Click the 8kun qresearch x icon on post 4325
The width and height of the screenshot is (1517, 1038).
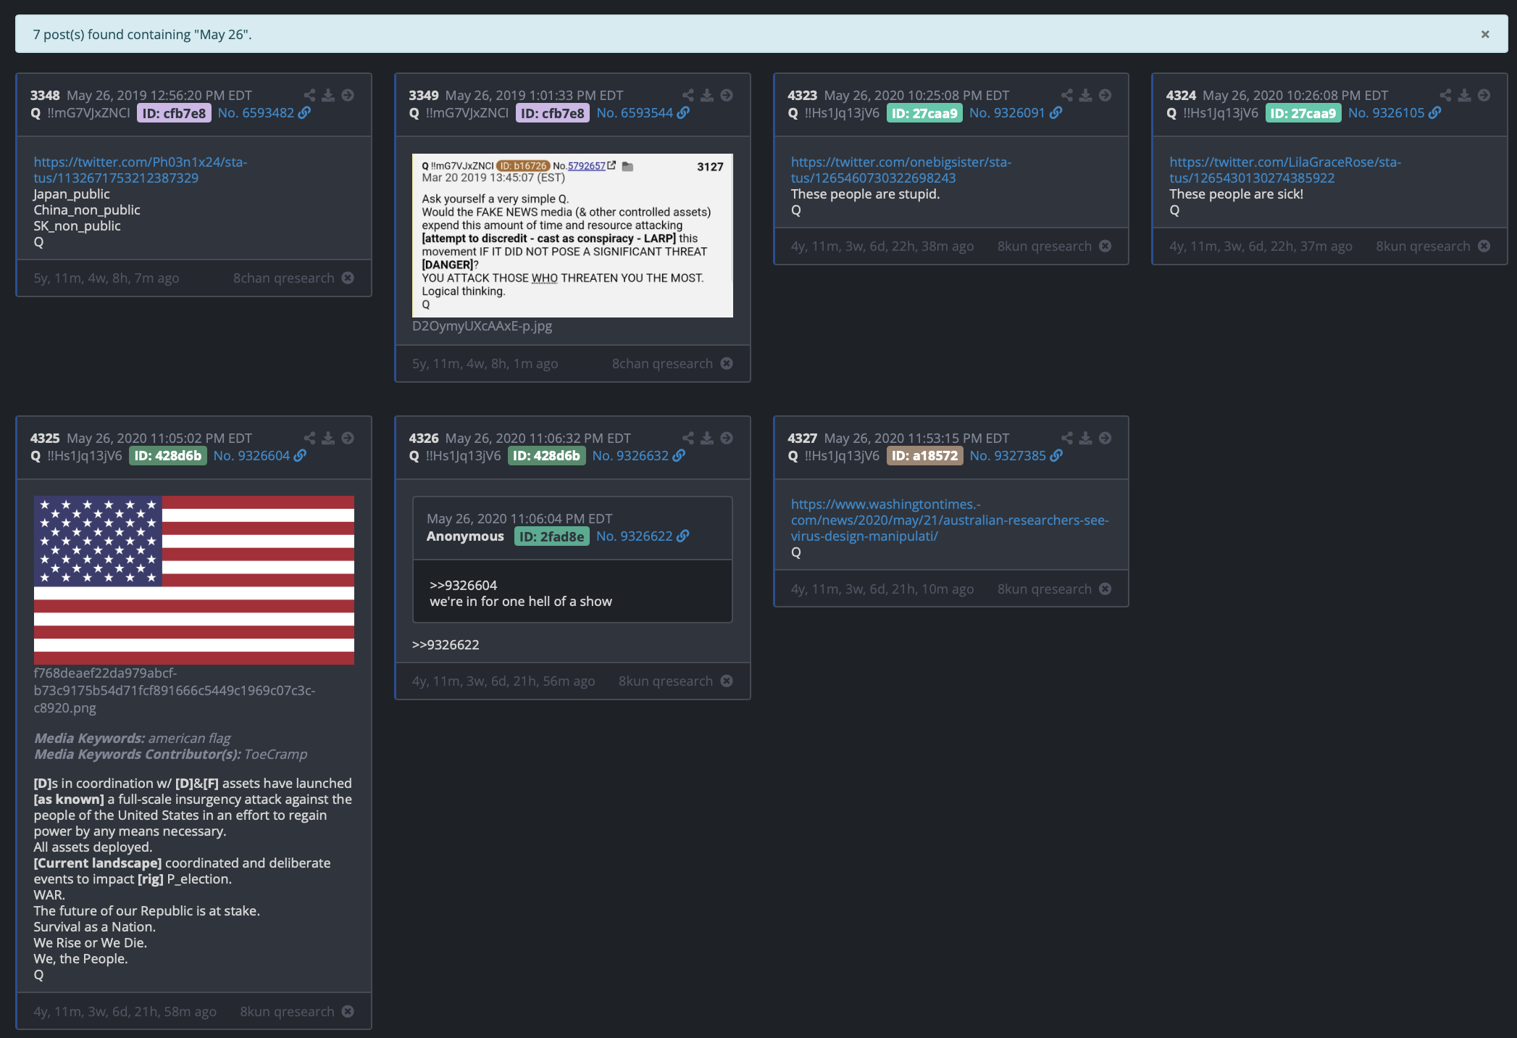pyautogui.click(x=348, y=1012)
